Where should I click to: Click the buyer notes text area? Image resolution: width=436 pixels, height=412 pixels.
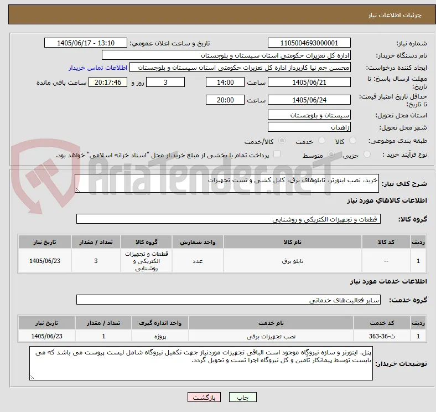[201, 363]
